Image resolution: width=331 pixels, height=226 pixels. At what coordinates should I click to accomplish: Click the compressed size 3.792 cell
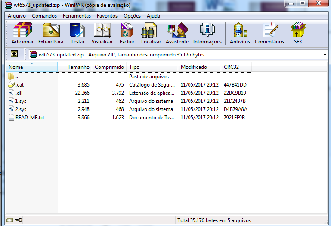(118, 93)
